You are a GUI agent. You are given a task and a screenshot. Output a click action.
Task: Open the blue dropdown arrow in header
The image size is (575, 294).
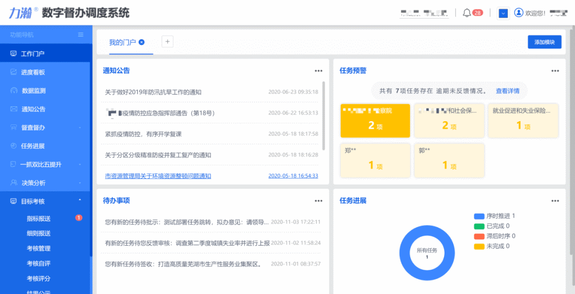click(x=504, y=13)
